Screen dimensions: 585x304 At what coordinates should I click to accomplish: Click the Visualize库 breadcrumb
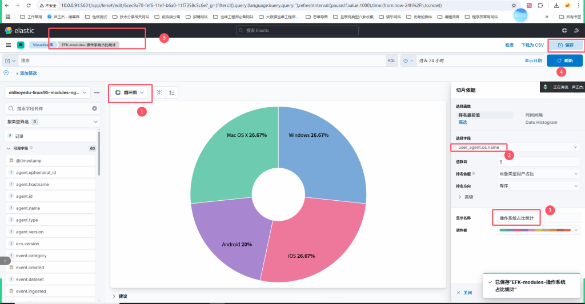(x=42, y=44)
